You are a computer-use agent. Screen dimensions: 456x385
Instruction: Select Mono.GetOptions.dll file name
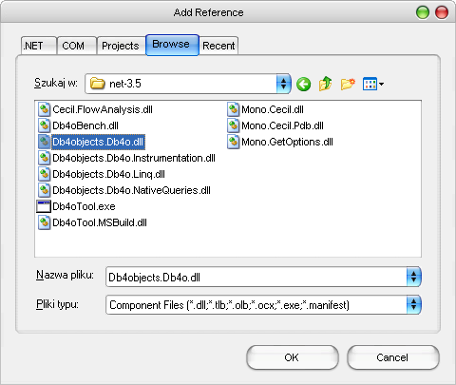287,142
